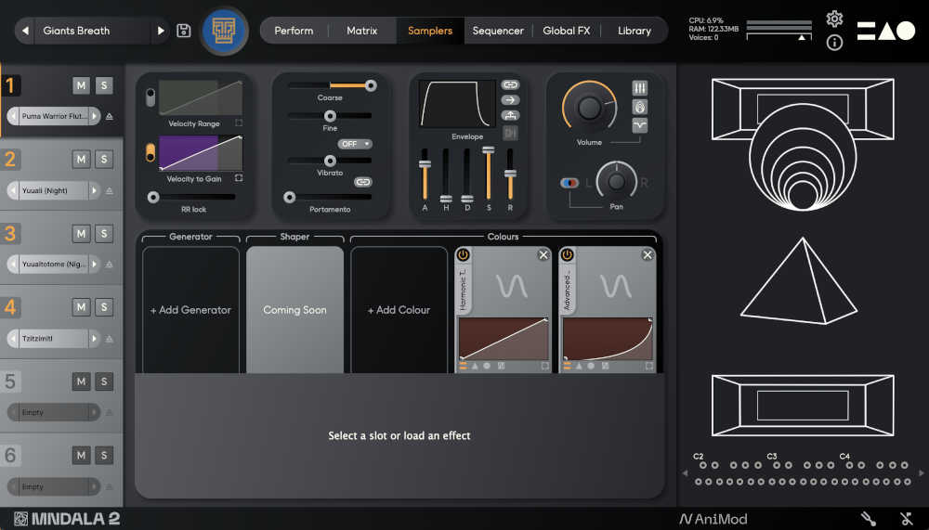Eject the Puma Warrior Flute sample

(x=110, y=117)
